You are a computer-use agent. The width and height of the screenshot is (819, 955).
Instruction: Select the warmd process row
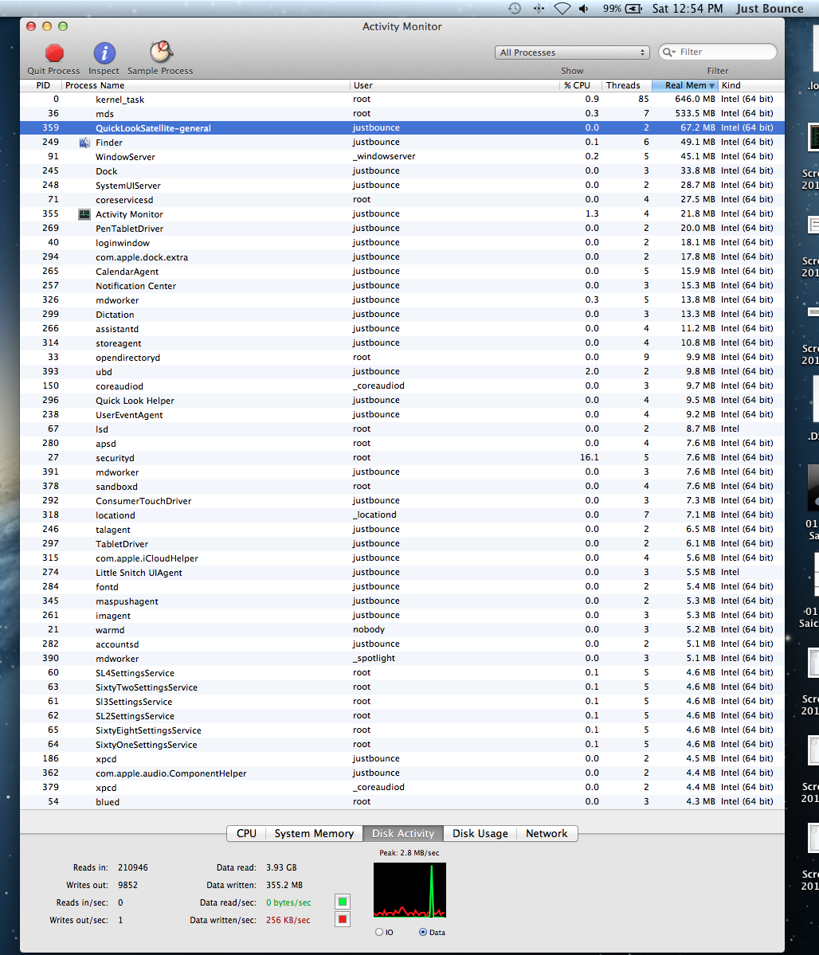click(402, 630)
